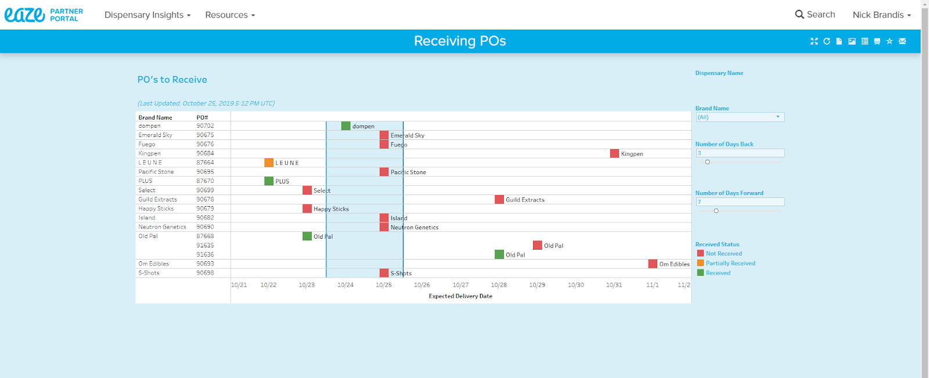The height and width of the screenshot is (378, 929).
Task: Toggle the green Received legend item
Action: (x=718, y=273)
